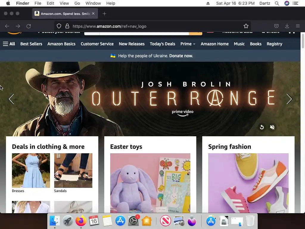Click the site security padlock icon
The image size is (305, 229).
point(67,26)
